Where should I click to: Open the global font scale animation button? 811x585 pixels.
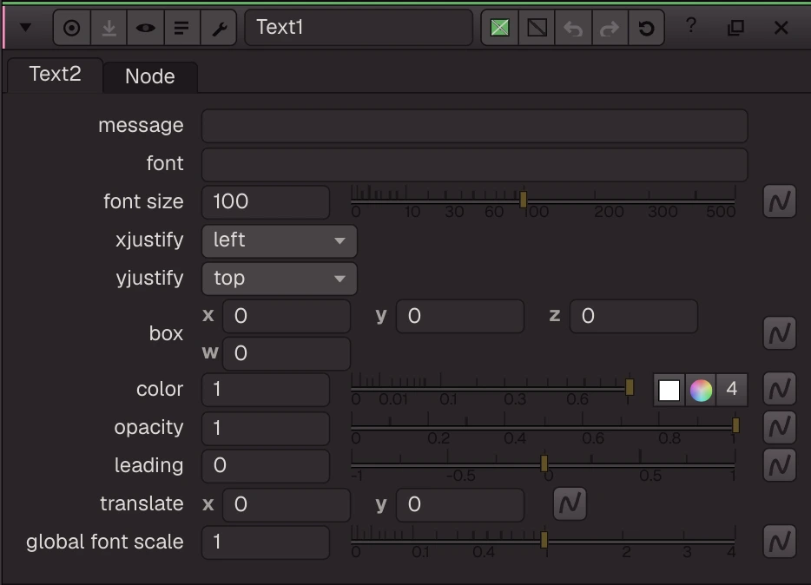780,542
